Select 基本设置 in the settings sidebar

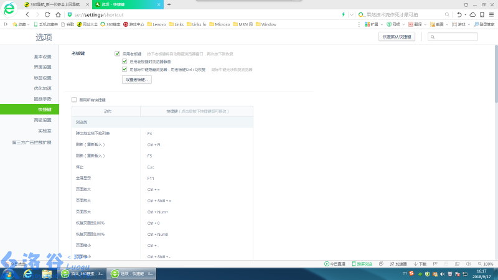pos(42,57)
